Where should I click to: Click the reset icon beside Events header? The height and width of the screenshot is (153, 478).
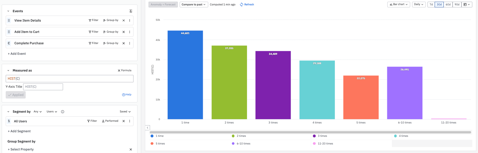click(131, 11)
